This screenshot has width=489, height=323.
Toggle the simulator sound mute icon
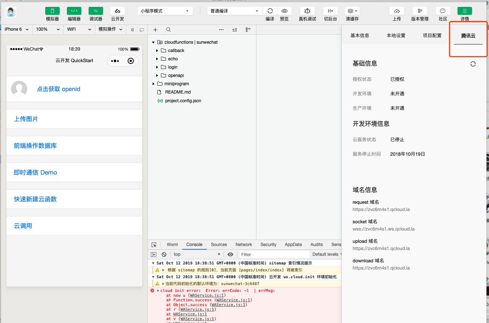(x=132, y=30)
